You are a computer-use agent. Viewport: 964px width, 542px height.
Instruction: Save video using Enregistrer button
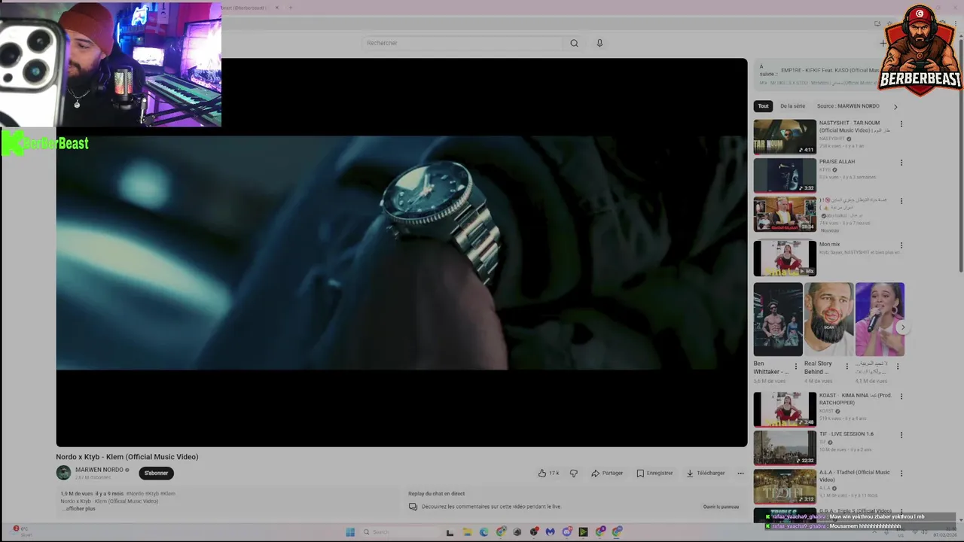[x=654, y=473]
